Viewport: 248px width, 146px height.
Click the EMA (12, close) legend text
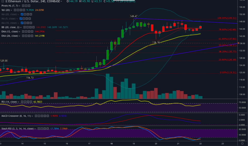click(x=10, y=31)
